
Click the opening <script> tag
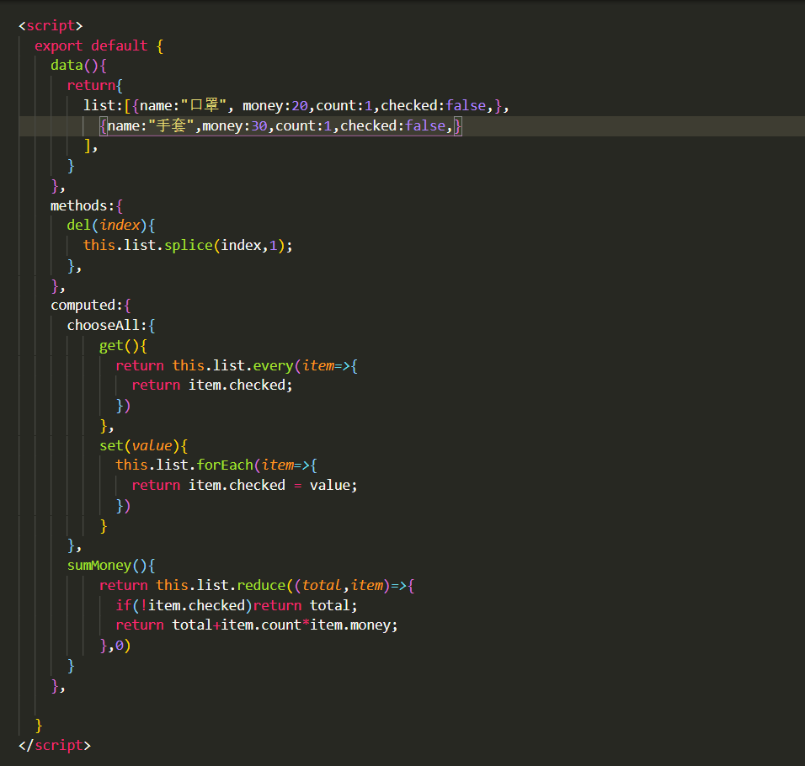[x=51, y=25]
